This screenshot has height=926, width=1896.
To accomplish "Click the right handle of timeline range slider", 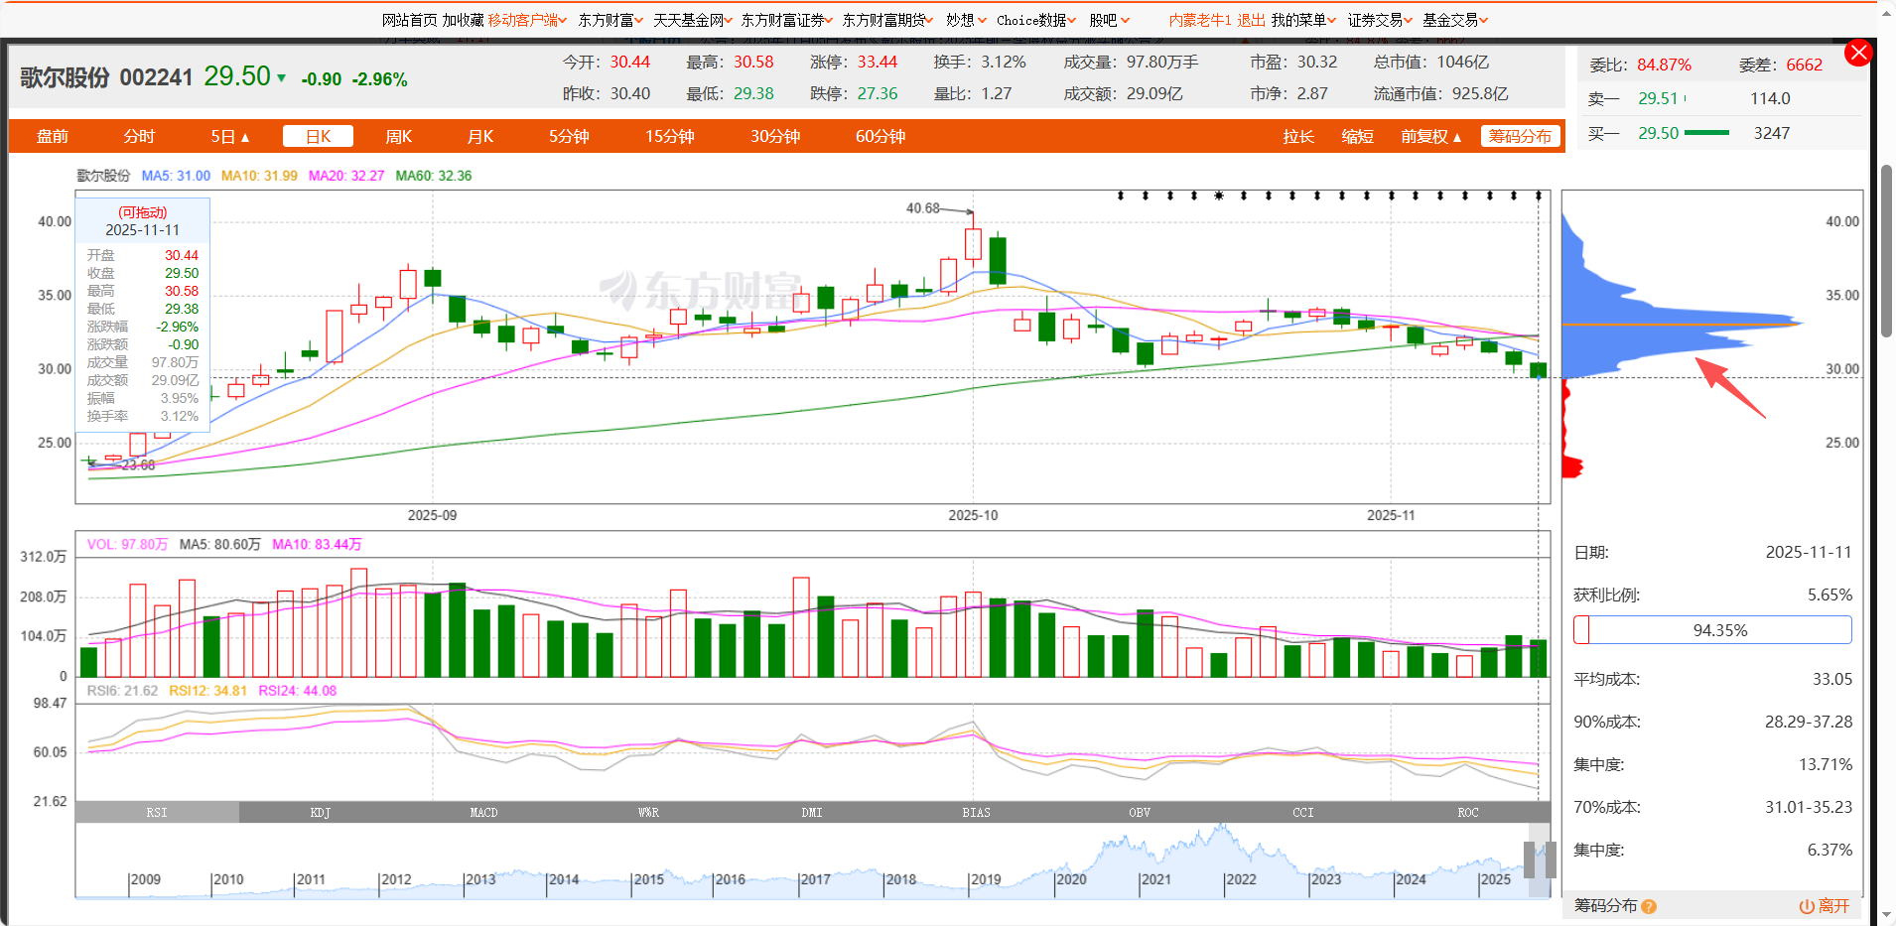I will pyautogui.click(x=1551, y=860).
